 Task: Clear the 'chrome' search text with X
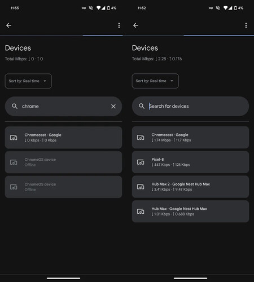(113, 107)
